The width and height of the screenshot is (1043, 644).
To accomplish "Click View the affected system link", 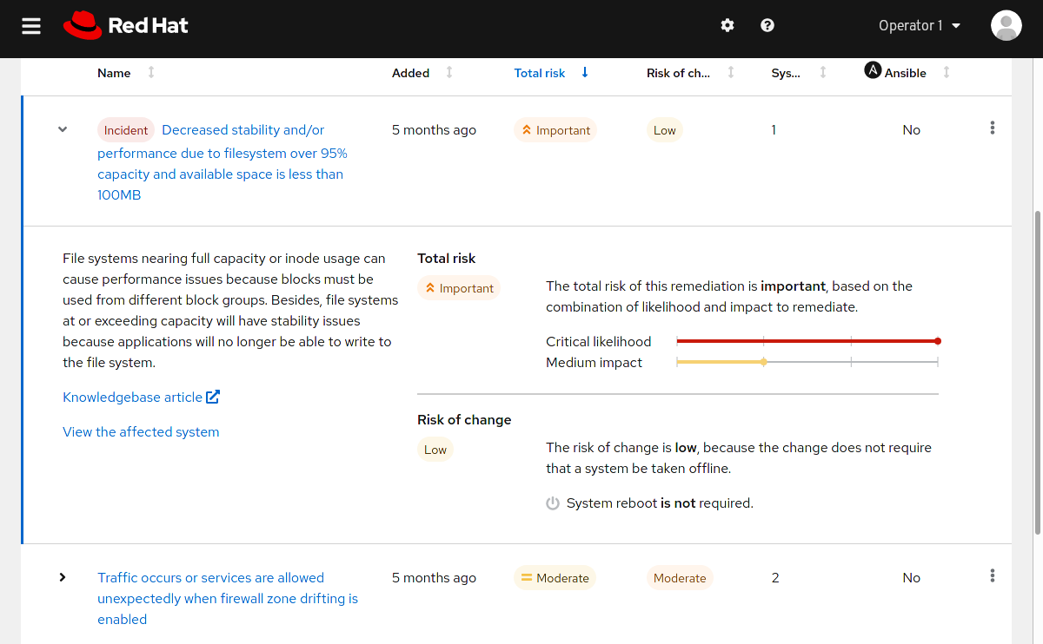I will (141, 431).
